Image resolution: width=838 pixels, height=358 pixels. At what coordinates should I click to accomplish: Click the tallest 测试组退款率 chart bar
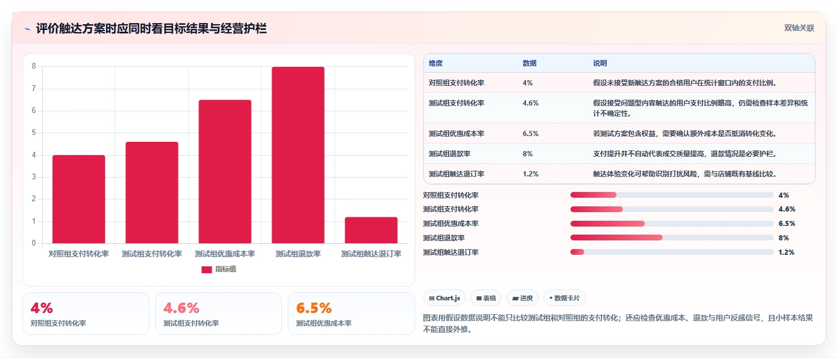(x=298, y=155)
